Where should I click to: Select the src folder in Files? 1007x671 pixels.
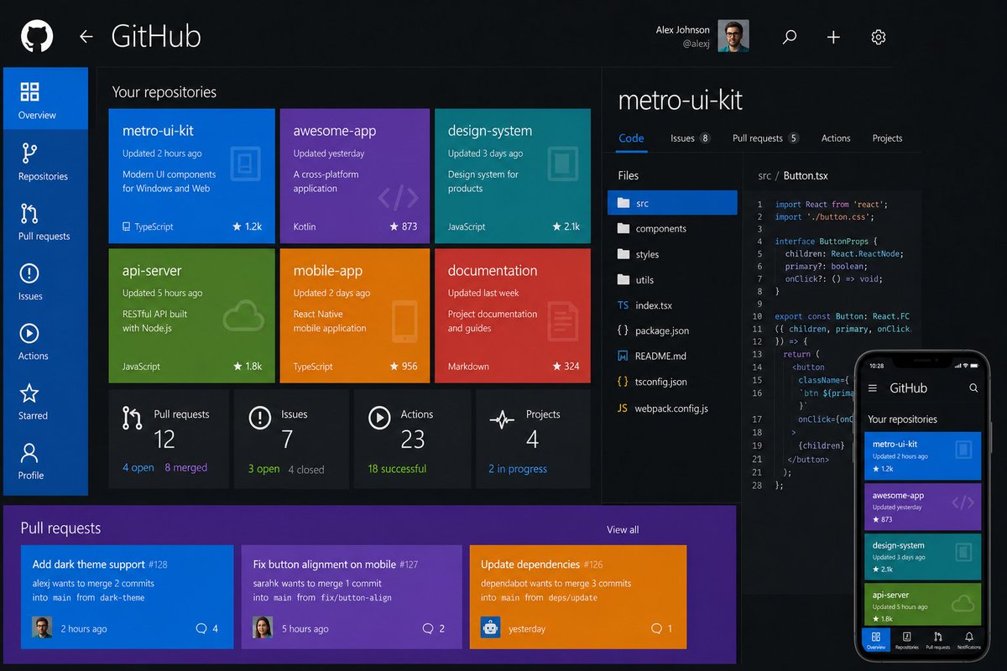point(672,203)
